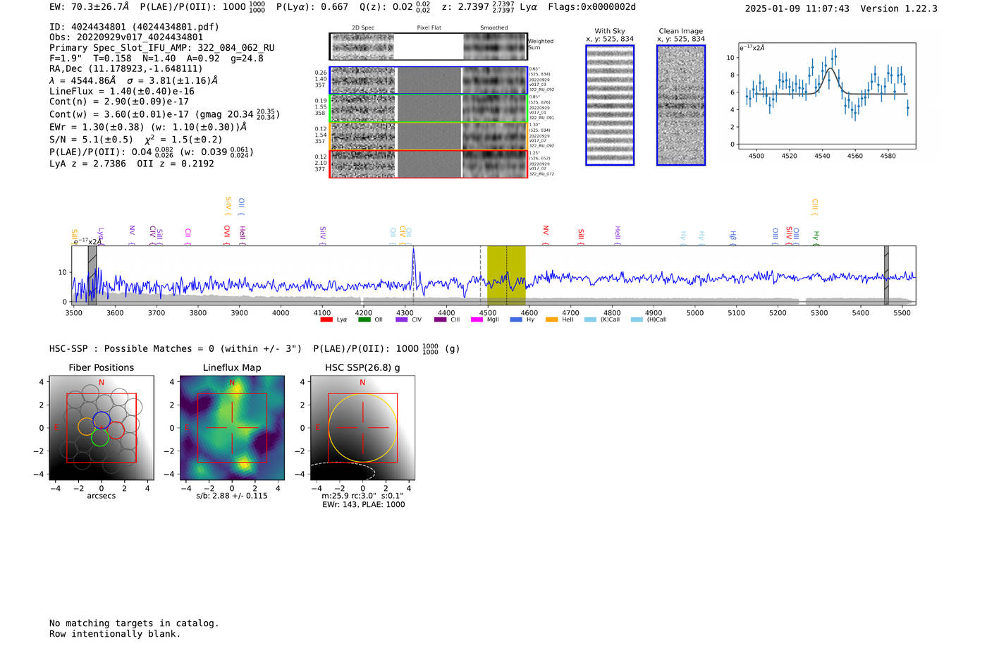Click the red-bordered fiber 2D spectrum
The height and width of the screenshot is (672, 987).
pyautogui.click(x=362, y=164)
